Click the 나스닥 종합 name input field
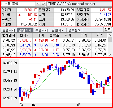This screenshot has width=113, height=108. coord(18,4)
